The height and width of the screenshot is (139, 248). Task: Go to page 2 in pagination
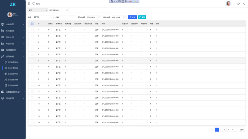(x=221, y=130)
